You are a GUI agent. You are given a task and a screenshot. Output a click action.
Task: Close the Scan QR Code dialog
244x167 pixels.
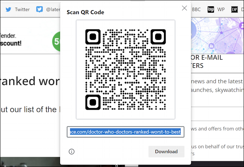point(184,8)
